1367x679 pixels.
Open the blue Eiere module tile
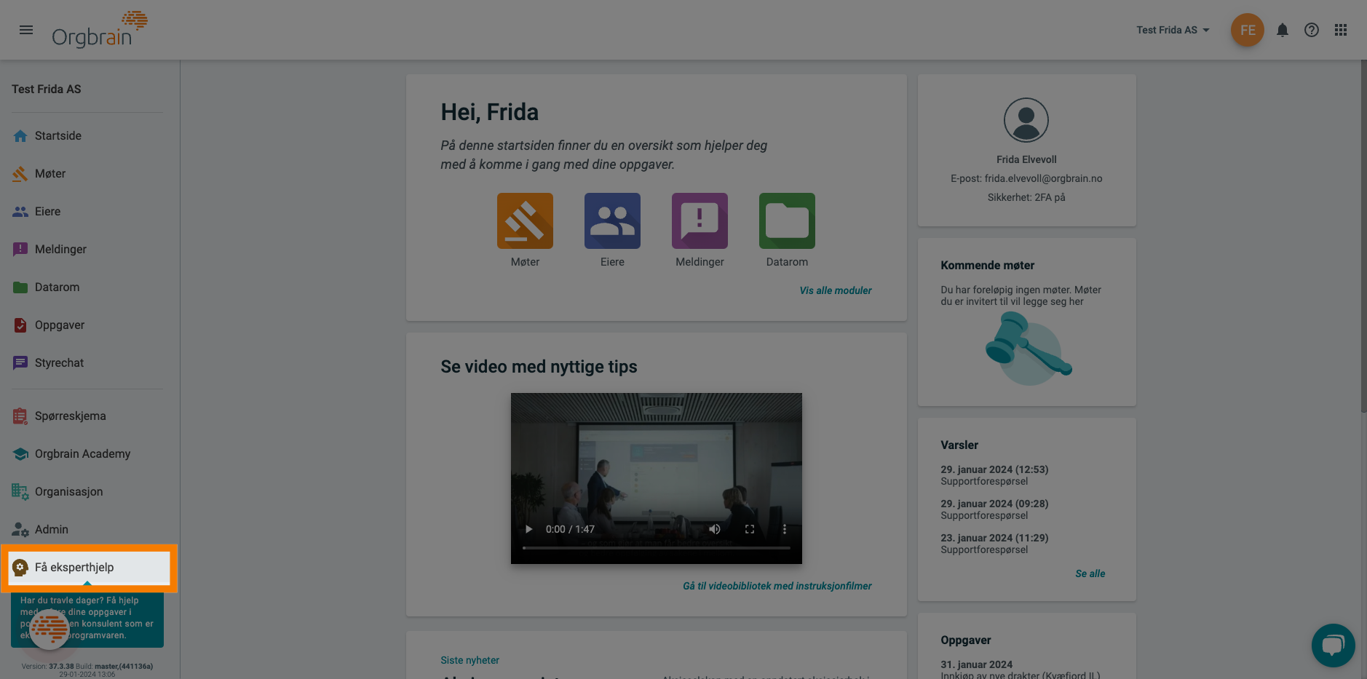coord(612,221)
